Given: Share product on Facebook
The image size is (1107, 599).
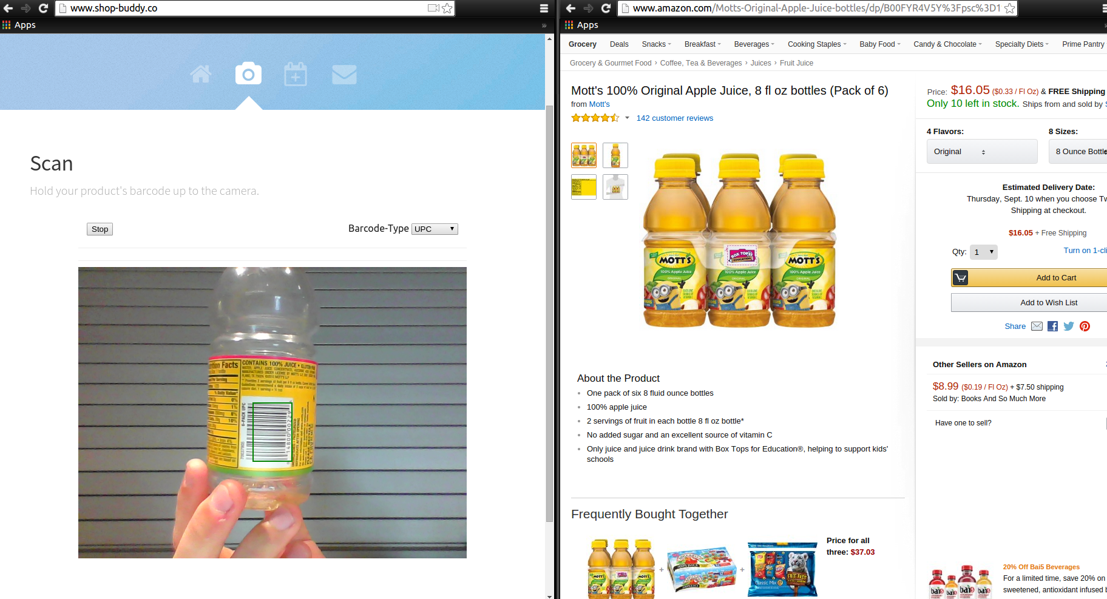Looking at the screenshot, I should [x=1053, y=327].
